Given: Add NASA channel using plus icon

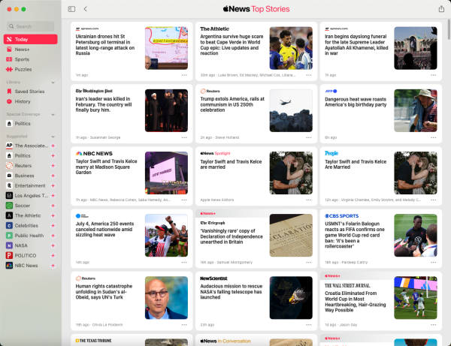Looking at the screenshot, I should click(x=53, y=245).
